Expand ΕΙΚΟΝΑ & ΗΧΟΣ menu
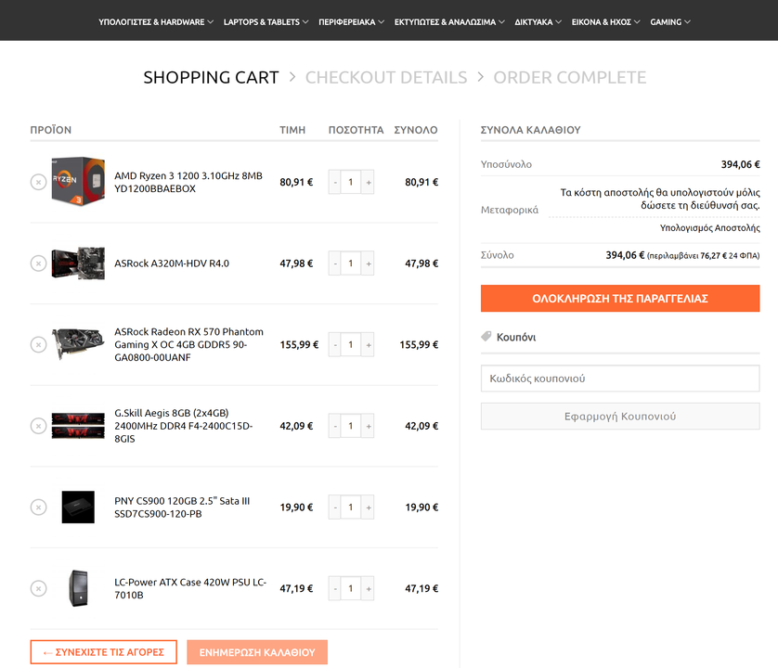The image size is (778, 668). coord(606,22)
